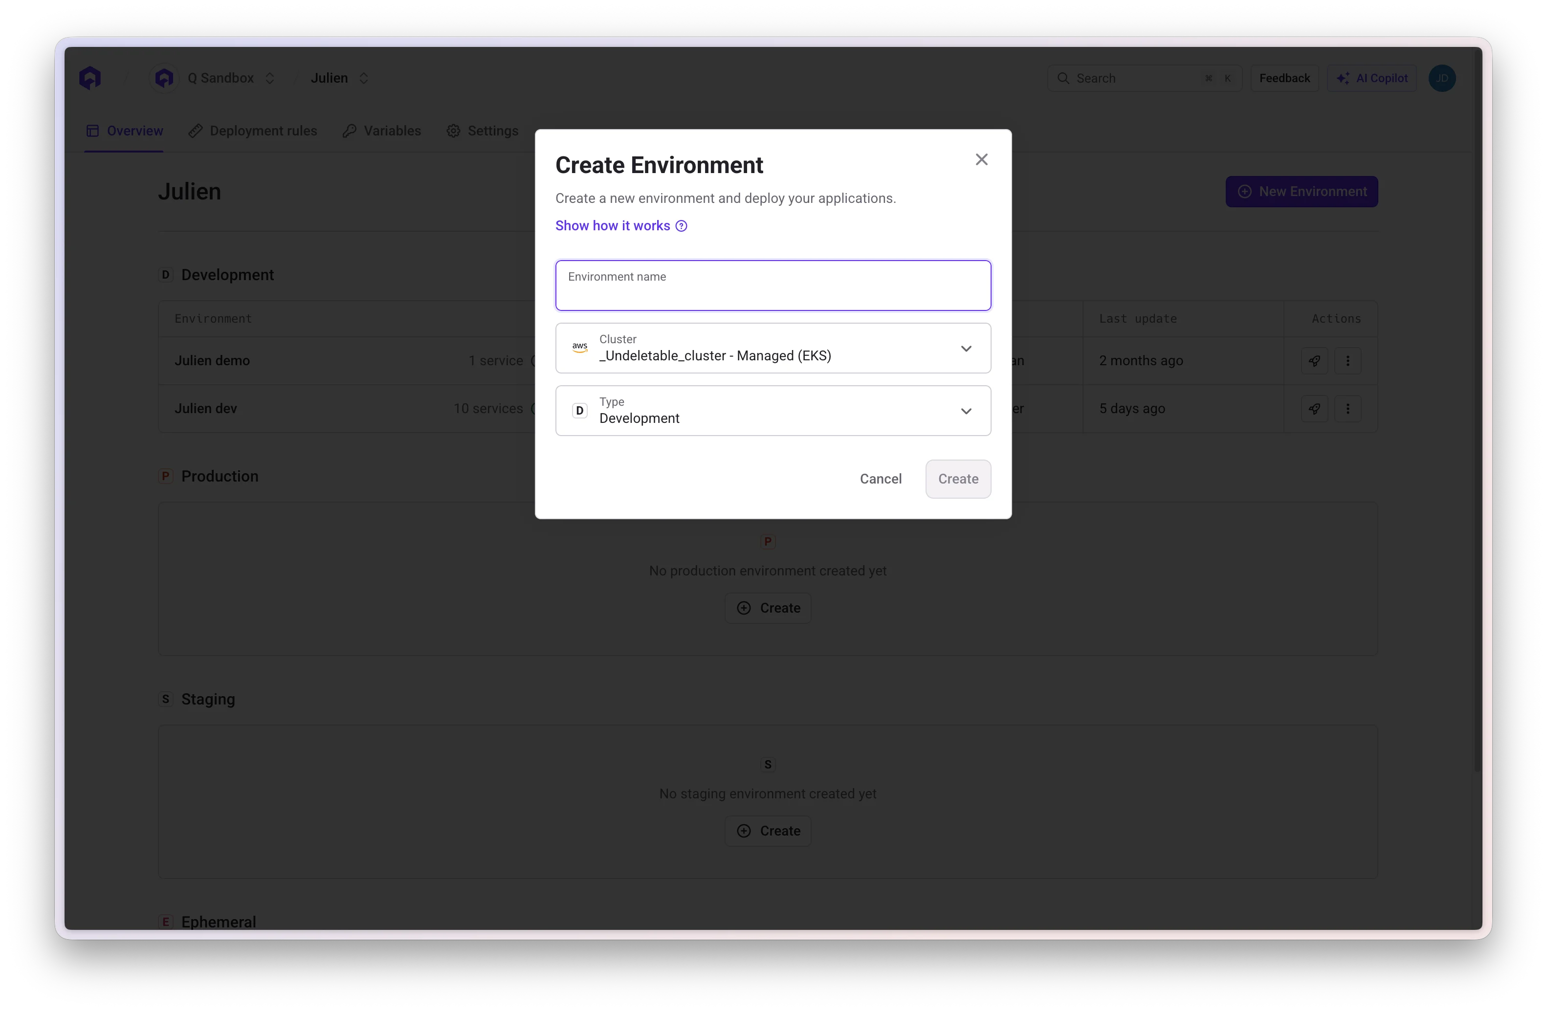This screenshot has width=1547, height=1012.
Task: Click plus icon in Staging Create button
Action: click(x=744, y=831)
